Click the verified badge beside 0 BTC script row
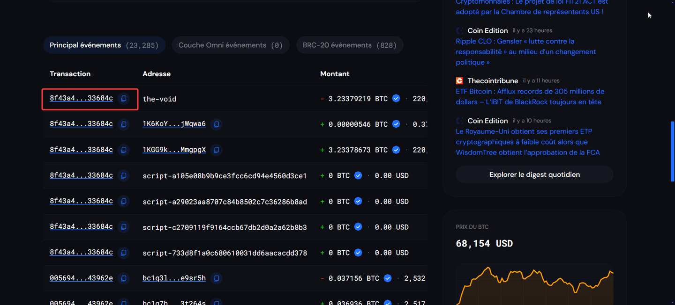675x305 pixels. click(358, 175)
